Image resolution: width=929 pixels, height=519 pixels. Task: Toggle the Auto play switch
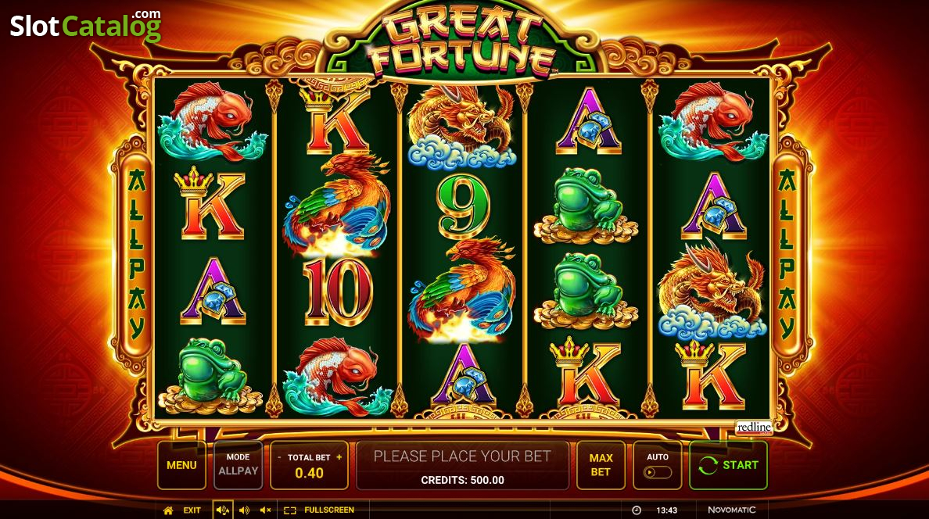point(658,472)
